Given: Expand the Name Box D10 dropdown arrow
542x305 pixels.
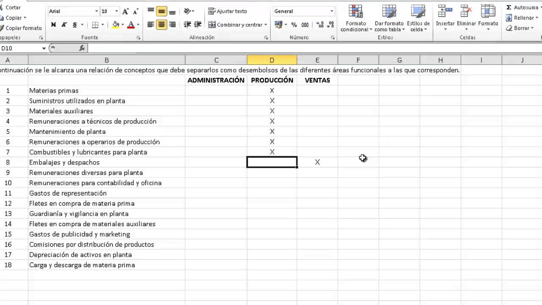Looking at the screenshot, I should point(44,48).
